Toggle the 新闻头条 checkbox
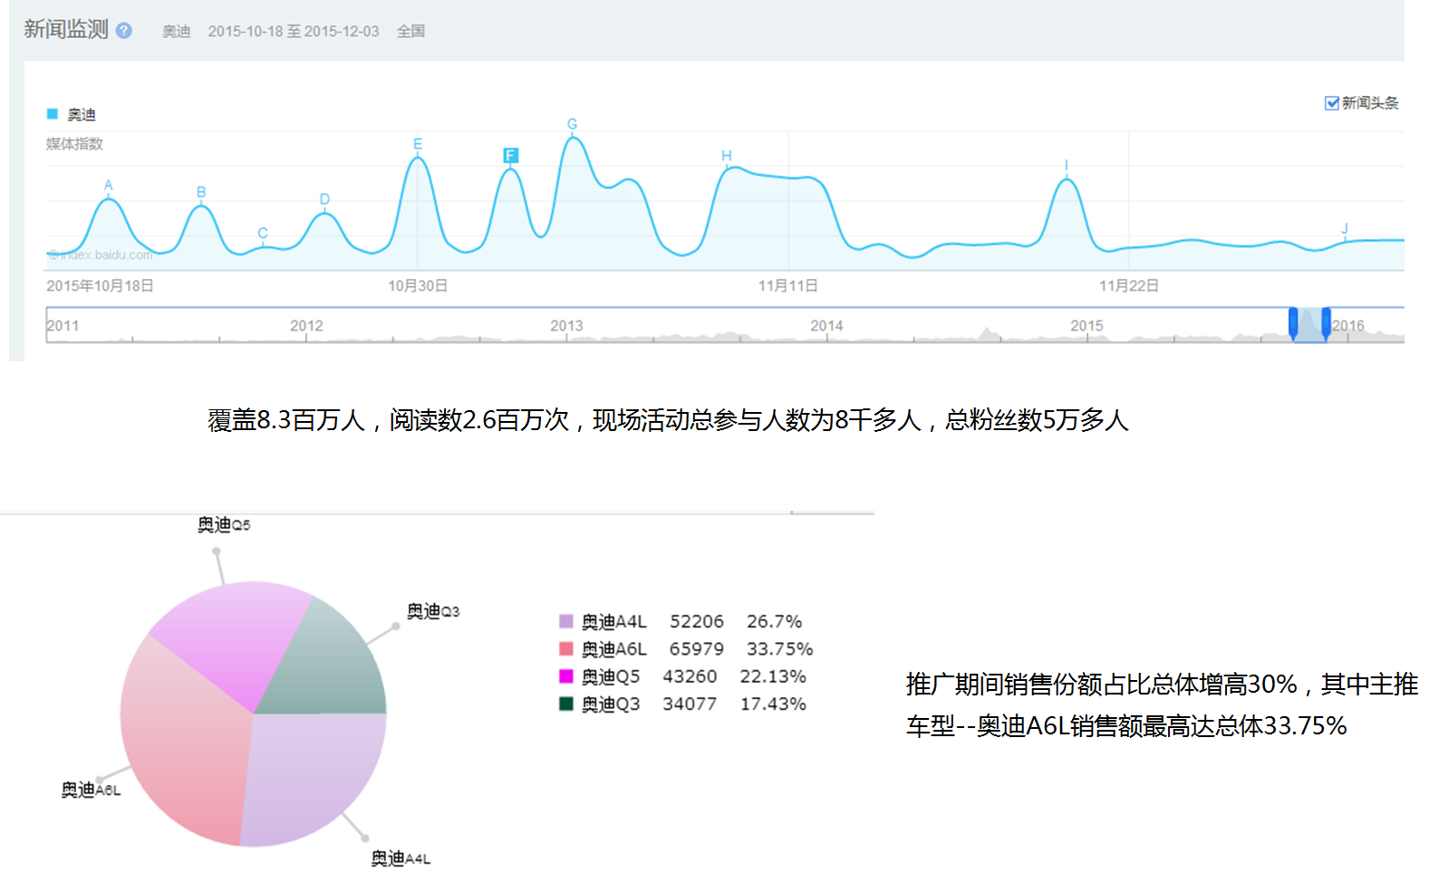Screen dimensions: 1429x872 (x=1331, y=103)
